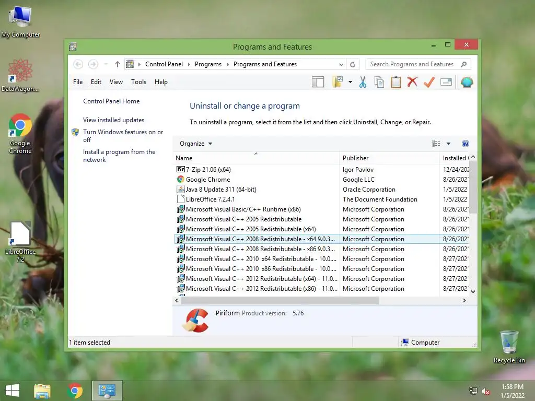Click the muted volume tray icon

tap(486, 391)
